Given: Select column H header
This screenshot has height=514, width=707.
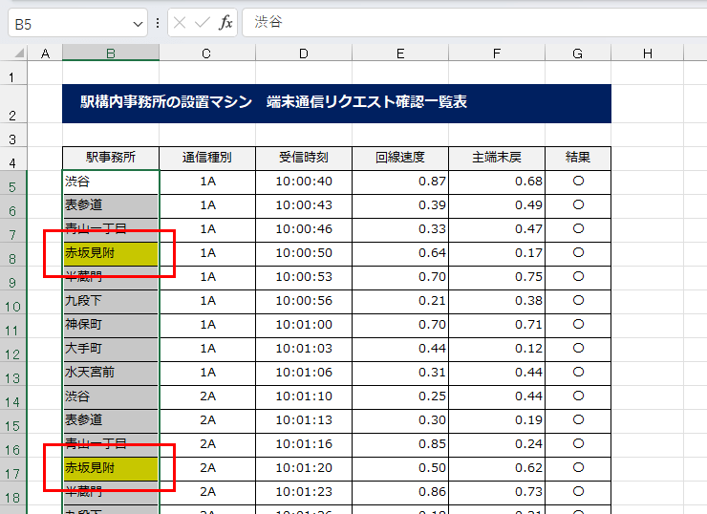Looking at the screenshot, I should click(647, 54).
